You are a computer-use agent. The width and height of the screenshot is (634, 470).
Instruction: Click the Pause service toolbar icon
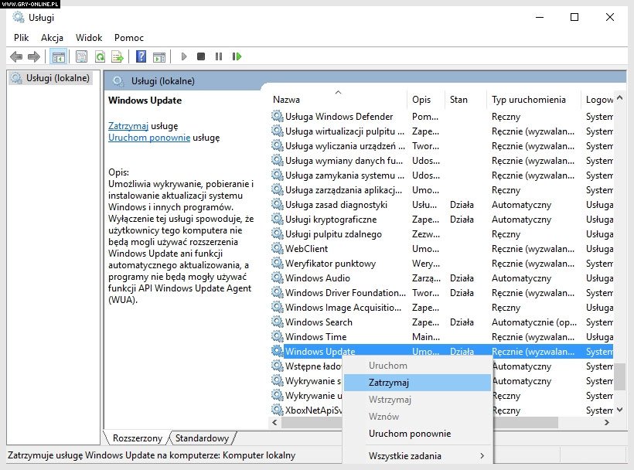219,56
